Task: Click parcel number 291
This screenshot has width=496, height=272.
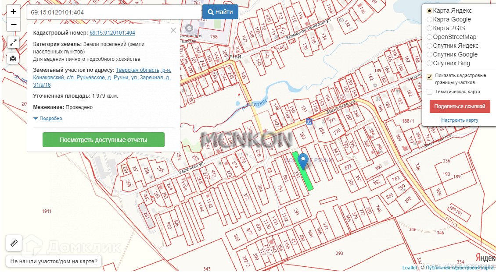Action: pyautogui.click(x=296, y=212)
